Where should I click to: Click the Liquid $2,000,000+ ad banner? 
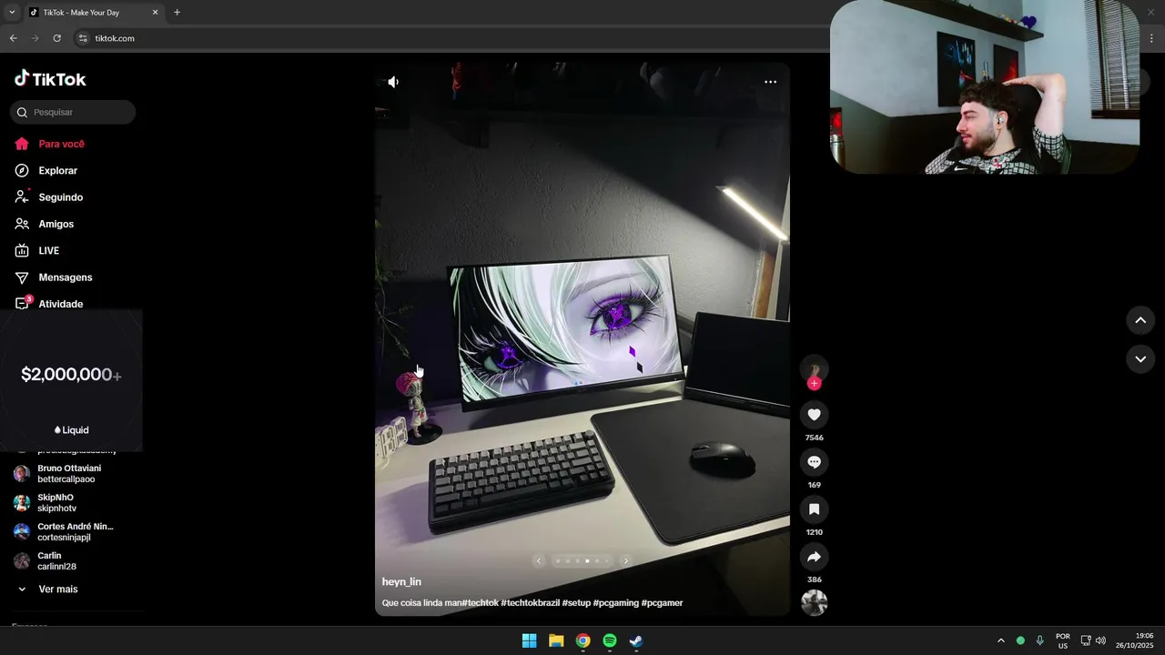(x=71, y=382)
